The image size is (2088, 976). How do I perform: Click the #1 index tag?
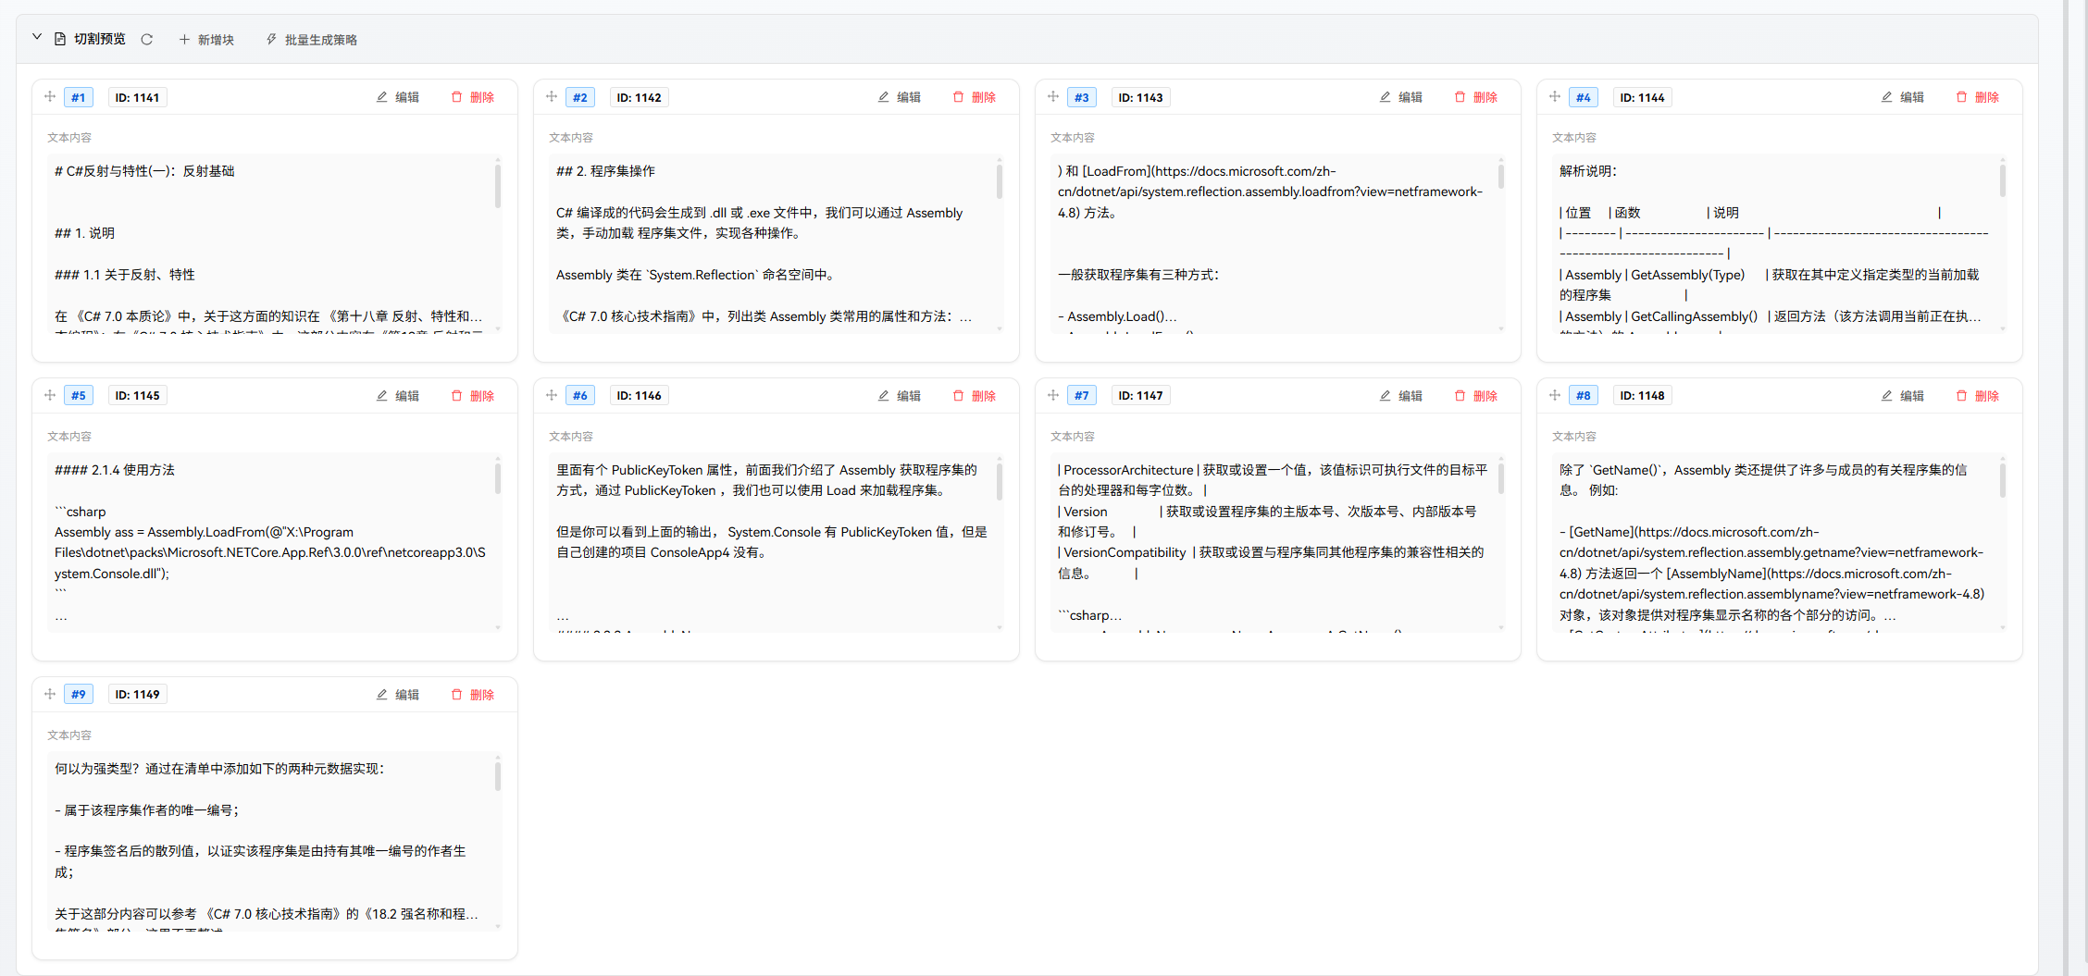point(79,97)
